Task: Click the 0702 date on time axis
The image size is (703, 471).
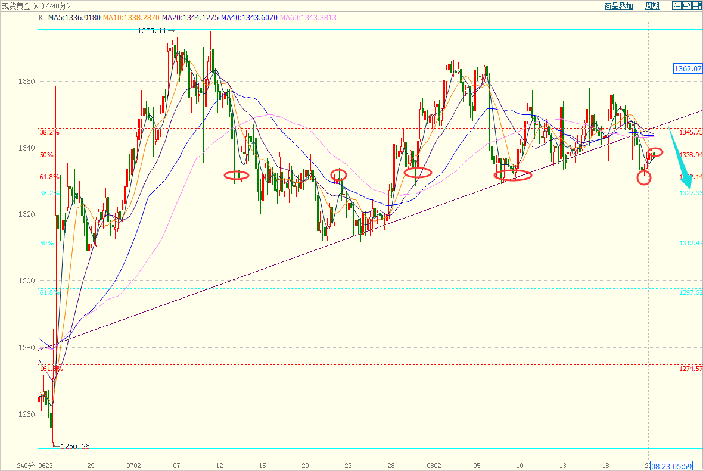Action: 133,466
